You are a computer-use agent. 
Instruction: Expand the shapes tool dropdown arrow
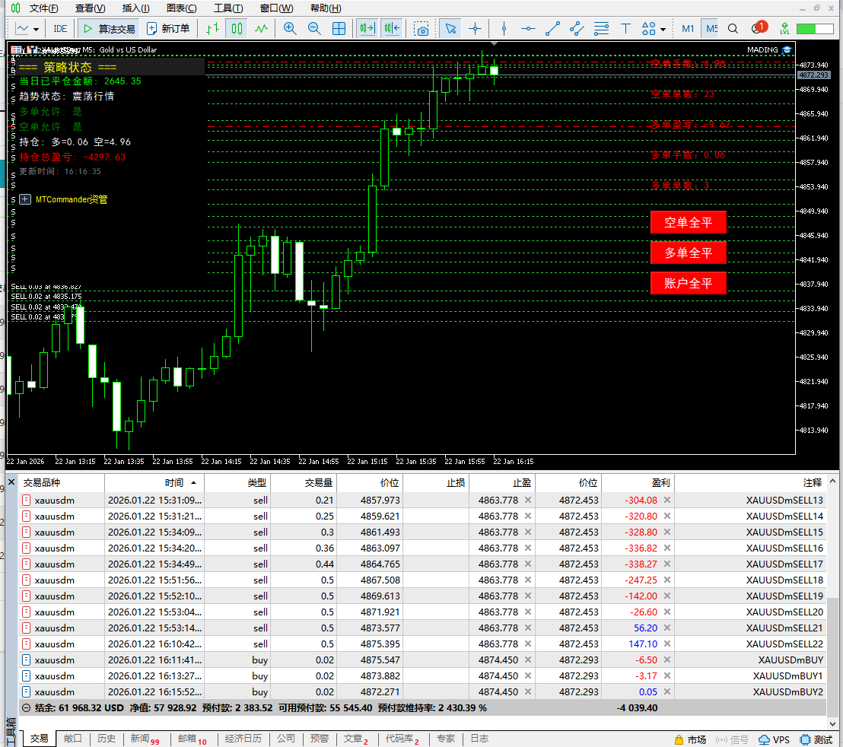pos(663,30)
